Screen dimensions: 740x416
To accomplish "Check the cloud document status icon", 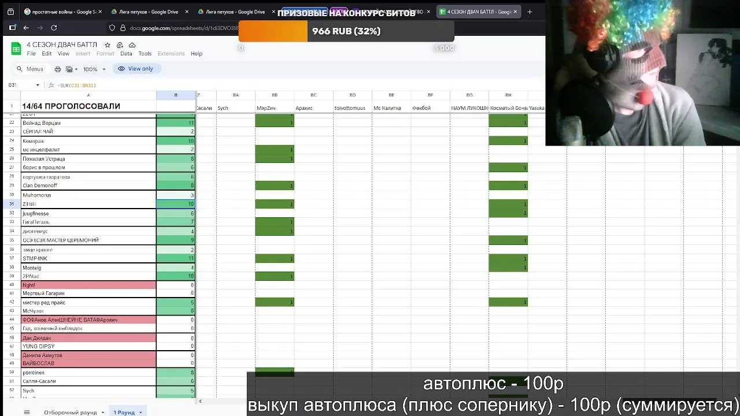I will click(132, 44).
